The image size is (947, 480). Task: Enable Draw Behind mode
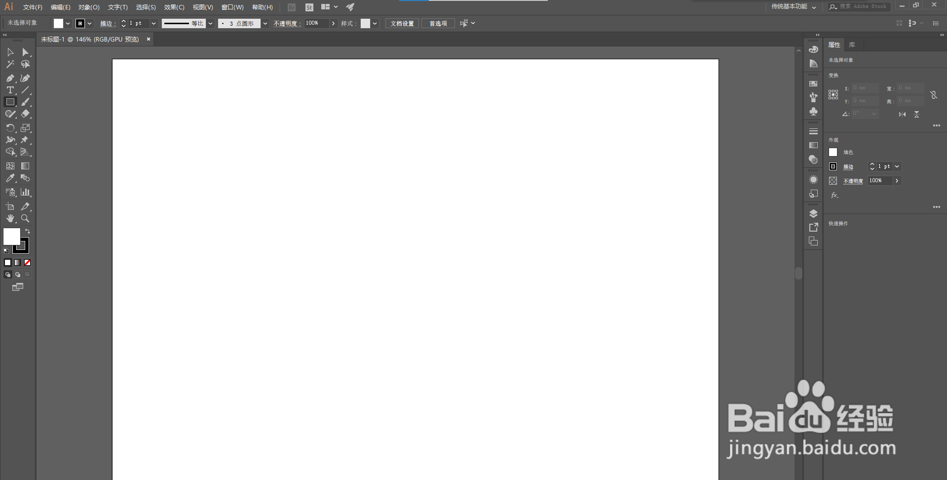point(18,275)
